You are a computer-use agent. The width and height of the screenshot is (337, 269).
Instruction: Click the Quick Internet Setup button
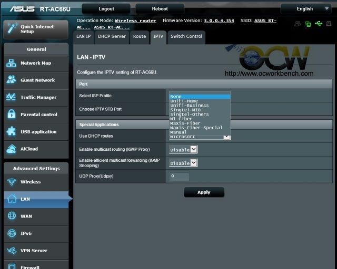tap(36, 29)
